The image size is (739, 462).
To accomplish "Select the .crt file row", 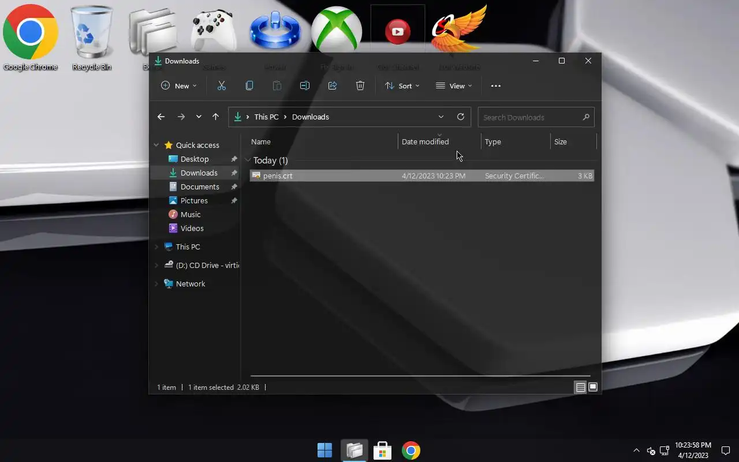I will tap(422, 176).
